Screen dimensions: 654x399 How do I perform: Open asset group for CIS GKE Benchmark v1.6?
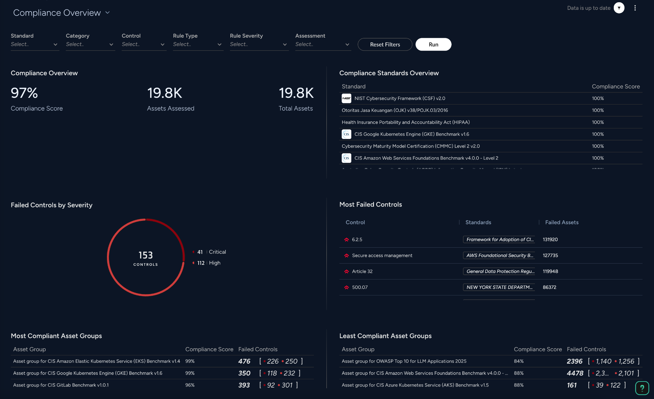(x=87, y=373)
